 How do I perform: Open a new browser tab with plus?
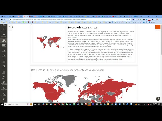(141, 16)
